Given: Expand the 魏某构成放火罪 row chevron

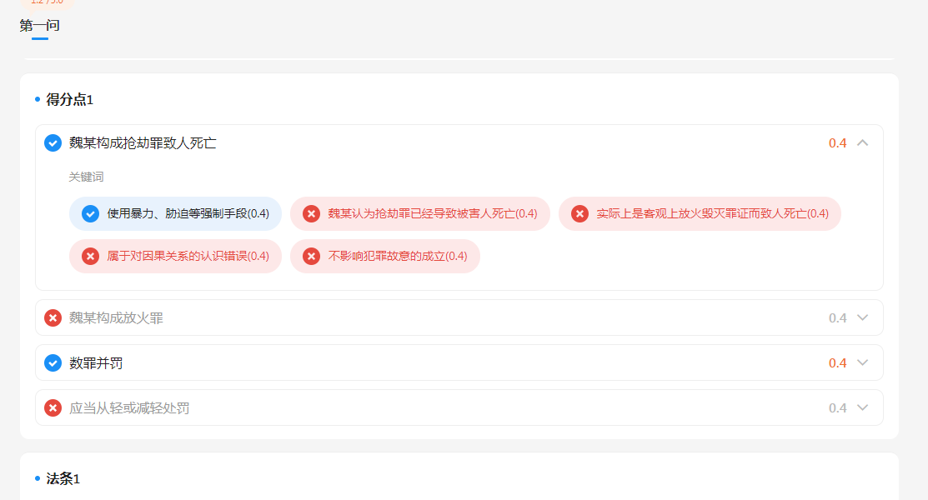Looking at the screenshot, I should (x=863, y=317).
